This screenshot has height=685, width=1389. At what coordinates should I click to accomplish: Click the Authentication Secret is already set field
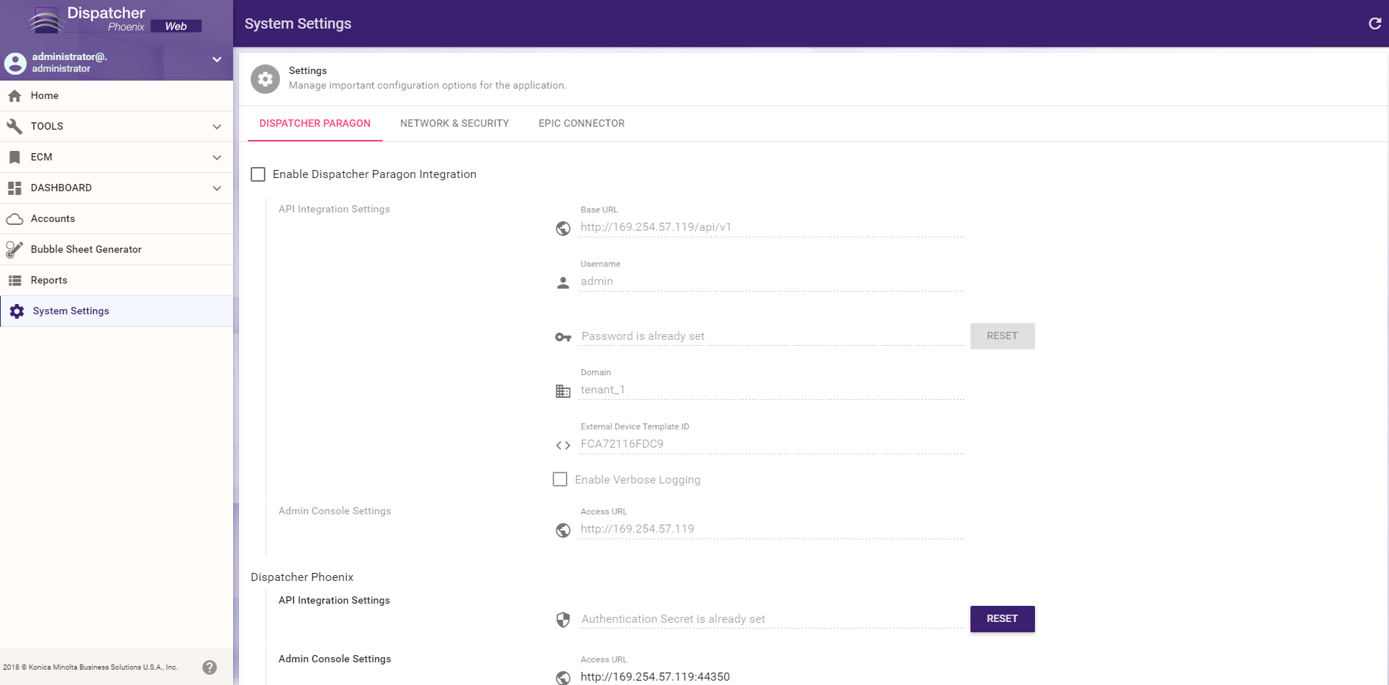point(771,619)
